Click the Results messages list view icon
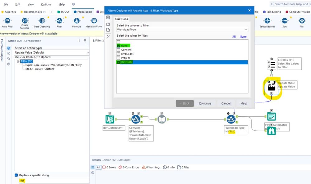Screen dimensions: 311x184 point(93,167)
